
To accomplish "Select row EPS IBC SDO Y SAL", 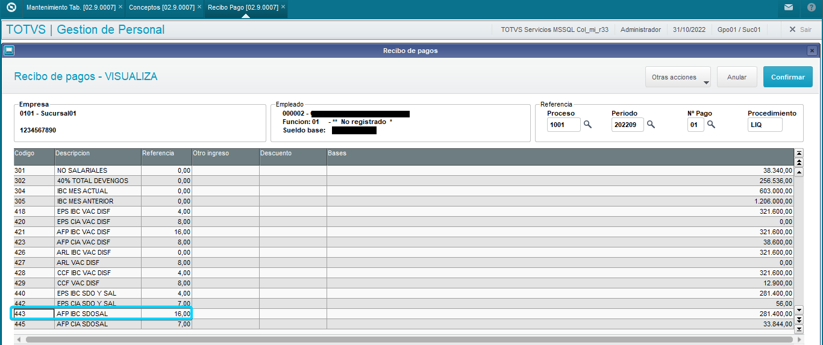I will pos(404,293).
